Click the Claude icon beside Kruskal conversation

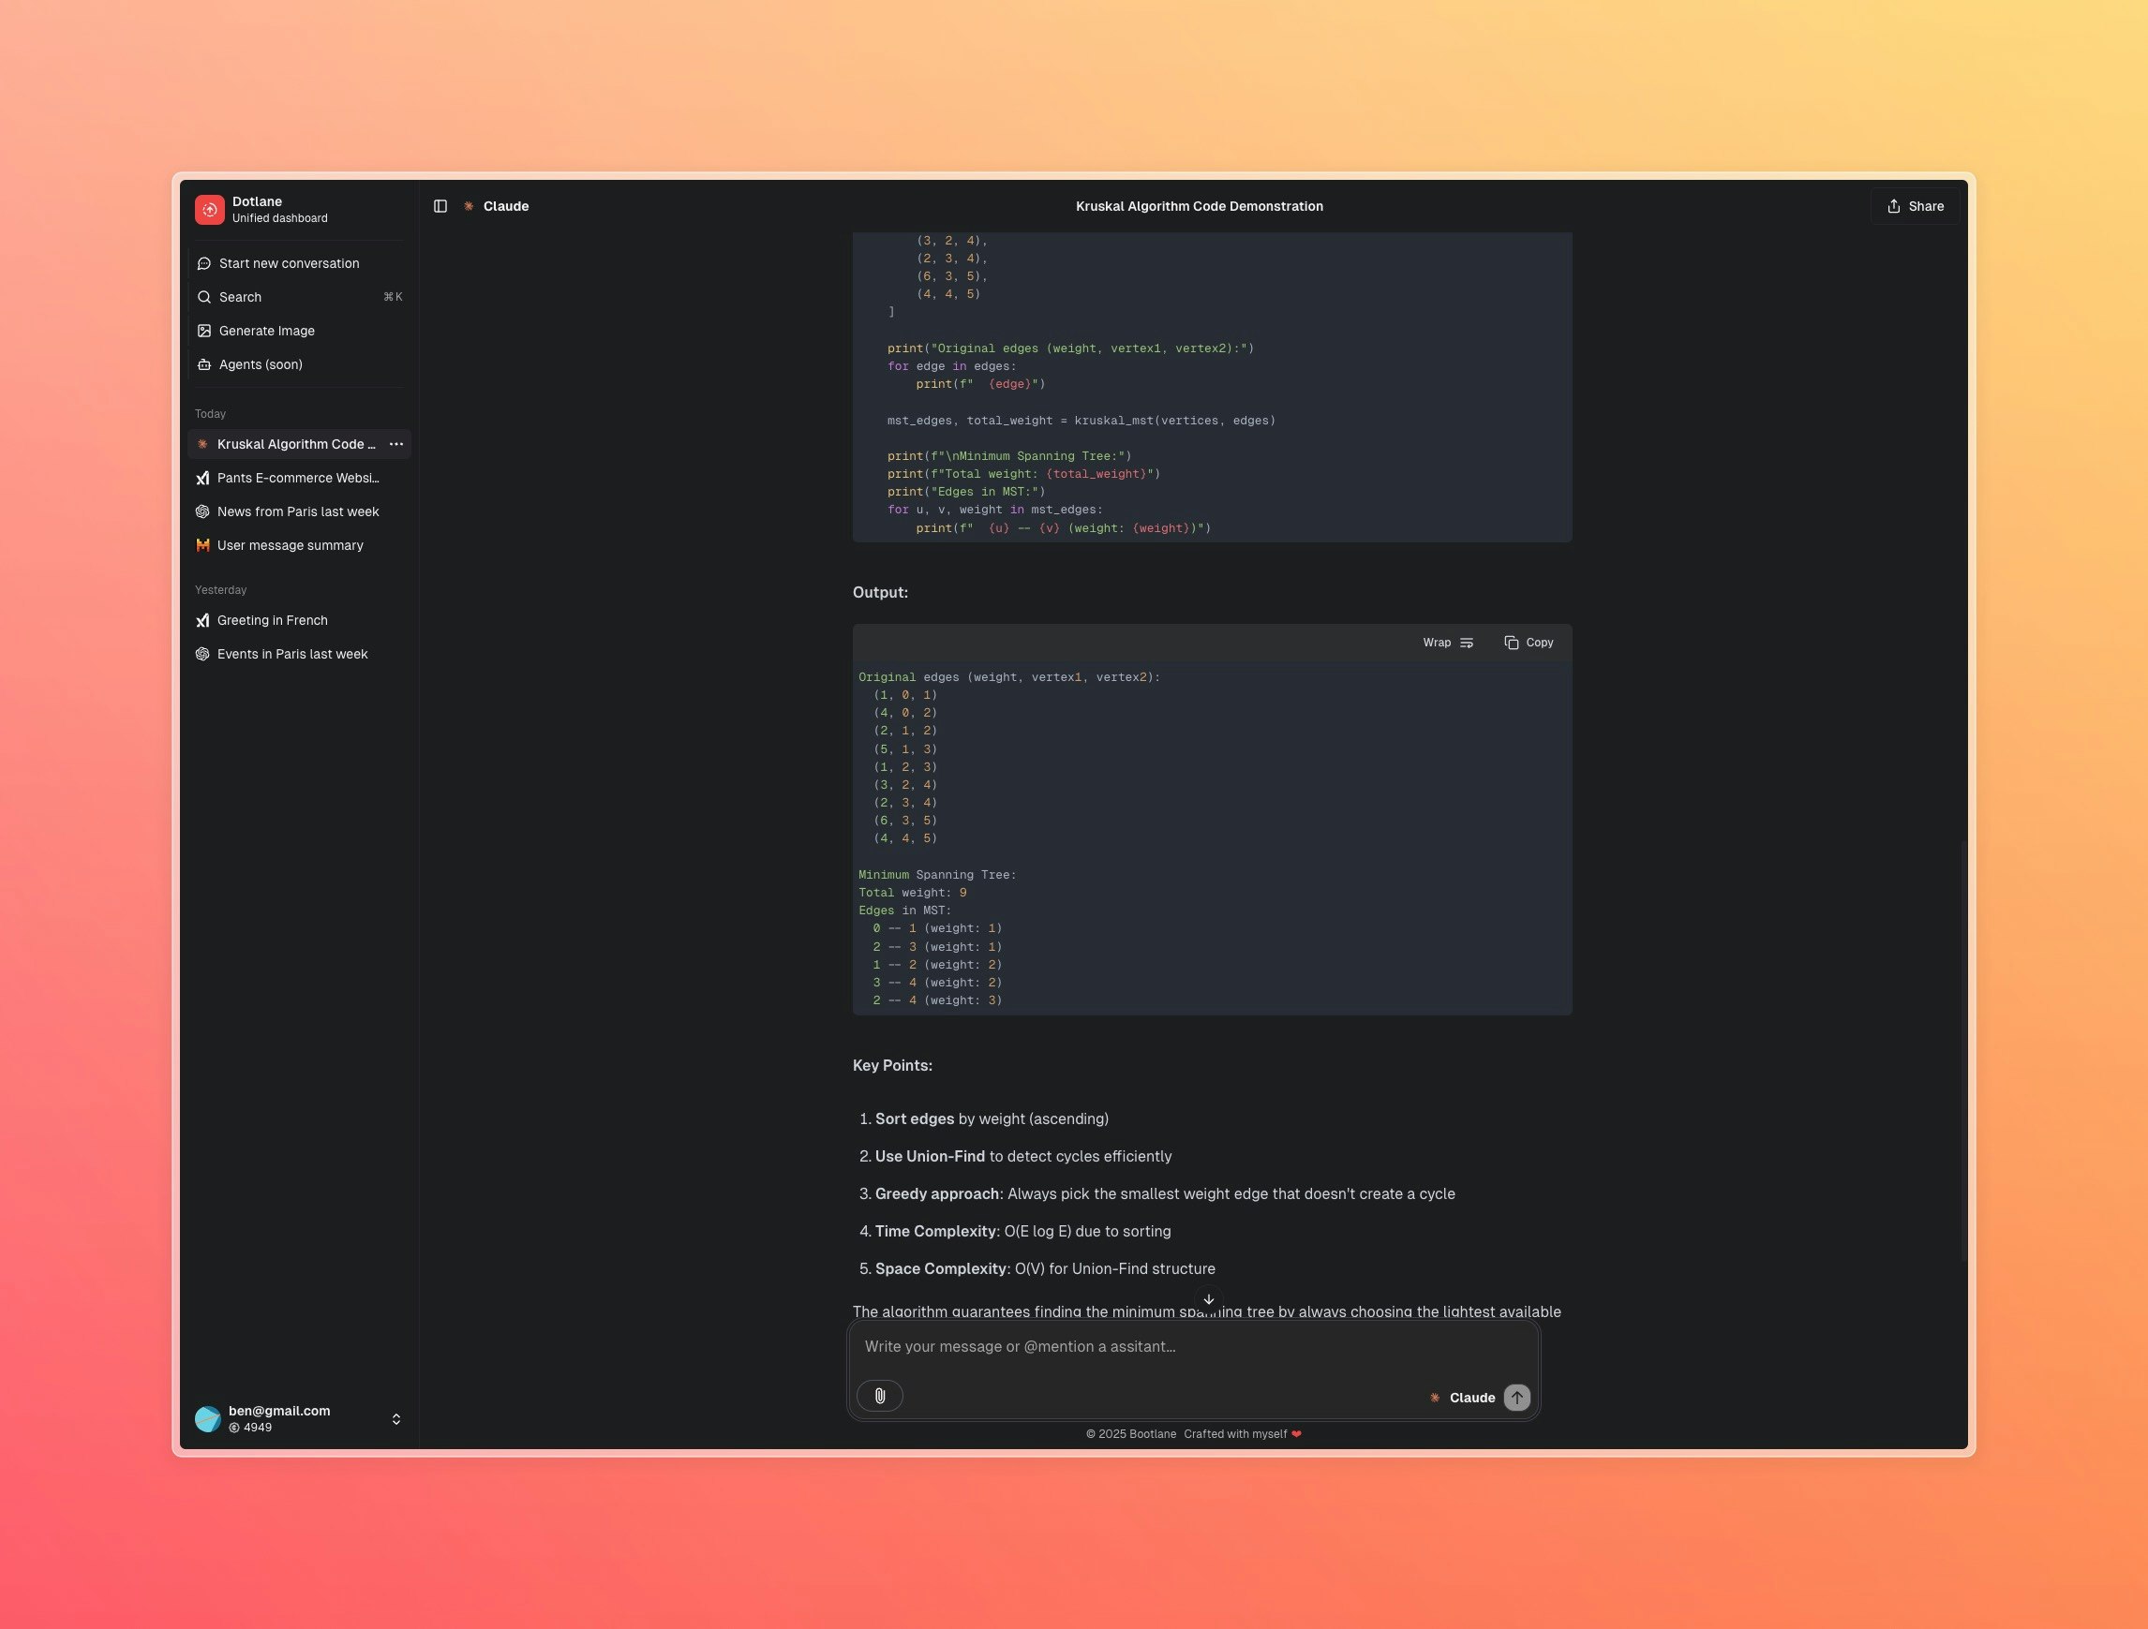(x=202, y=444)
